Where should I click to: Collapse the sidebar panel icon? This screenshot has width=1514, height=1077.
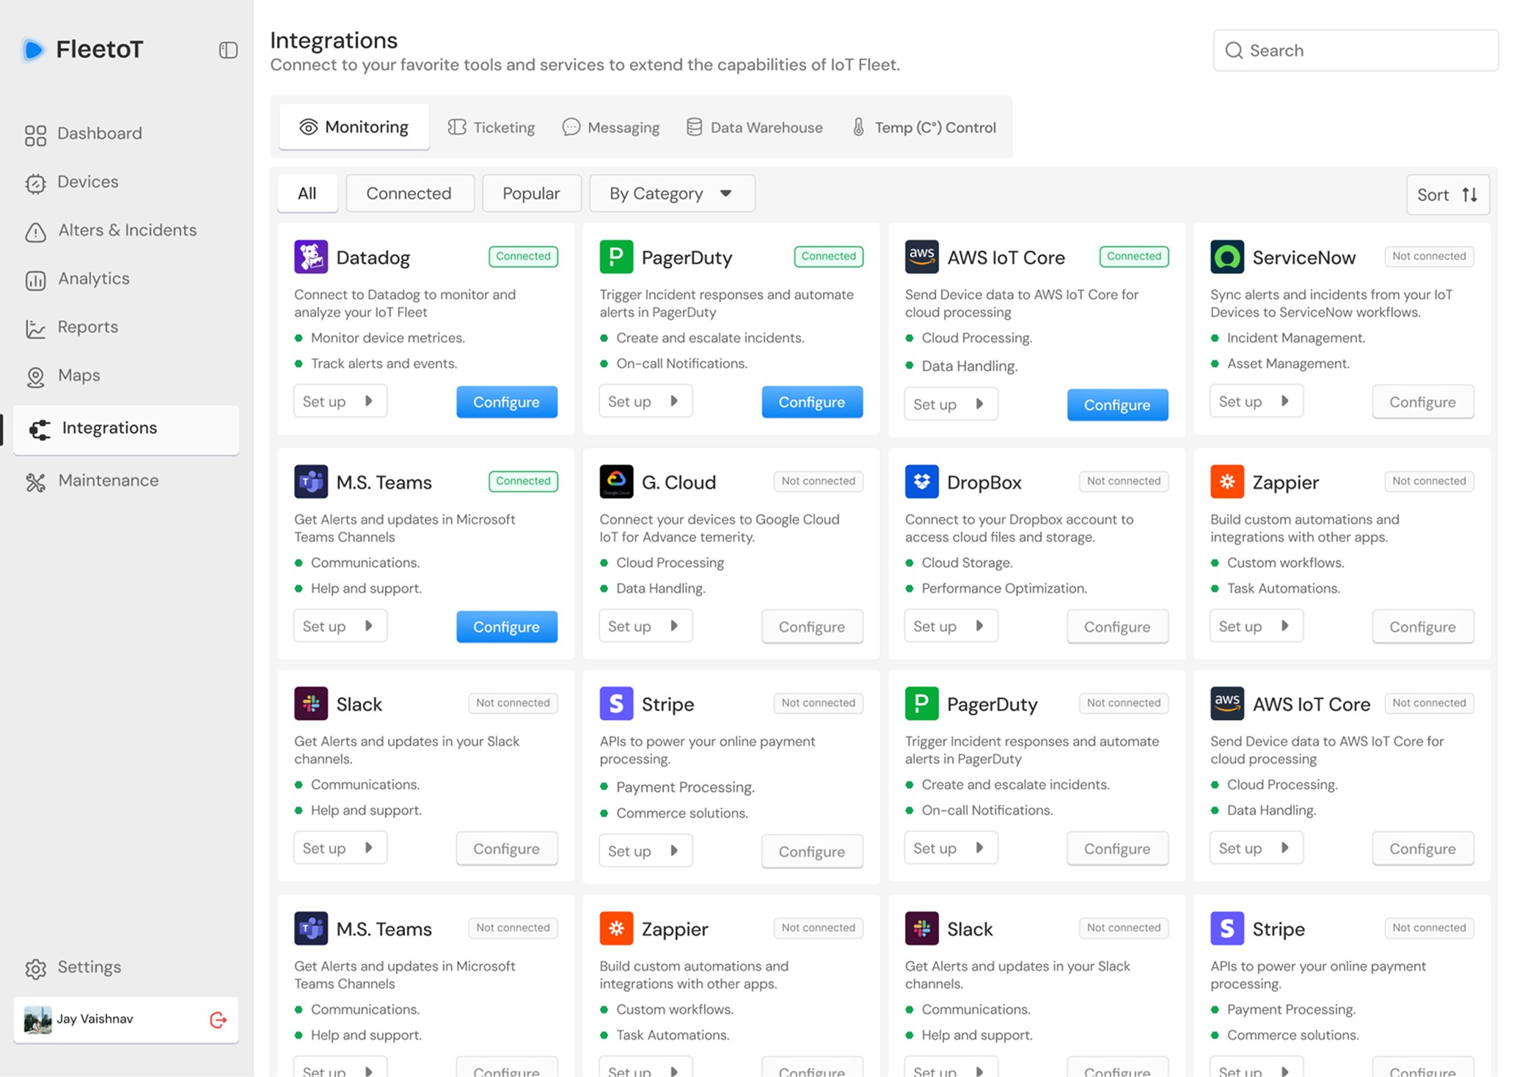(228, 50)
